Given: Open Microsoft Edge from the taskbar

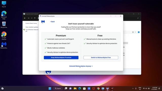Looking at the screenshot, I should click(x=80, y=88).
